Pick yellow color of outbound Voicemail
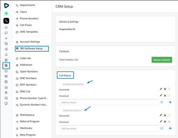Viewport: 178px width, 138px height. pos(169,95)
